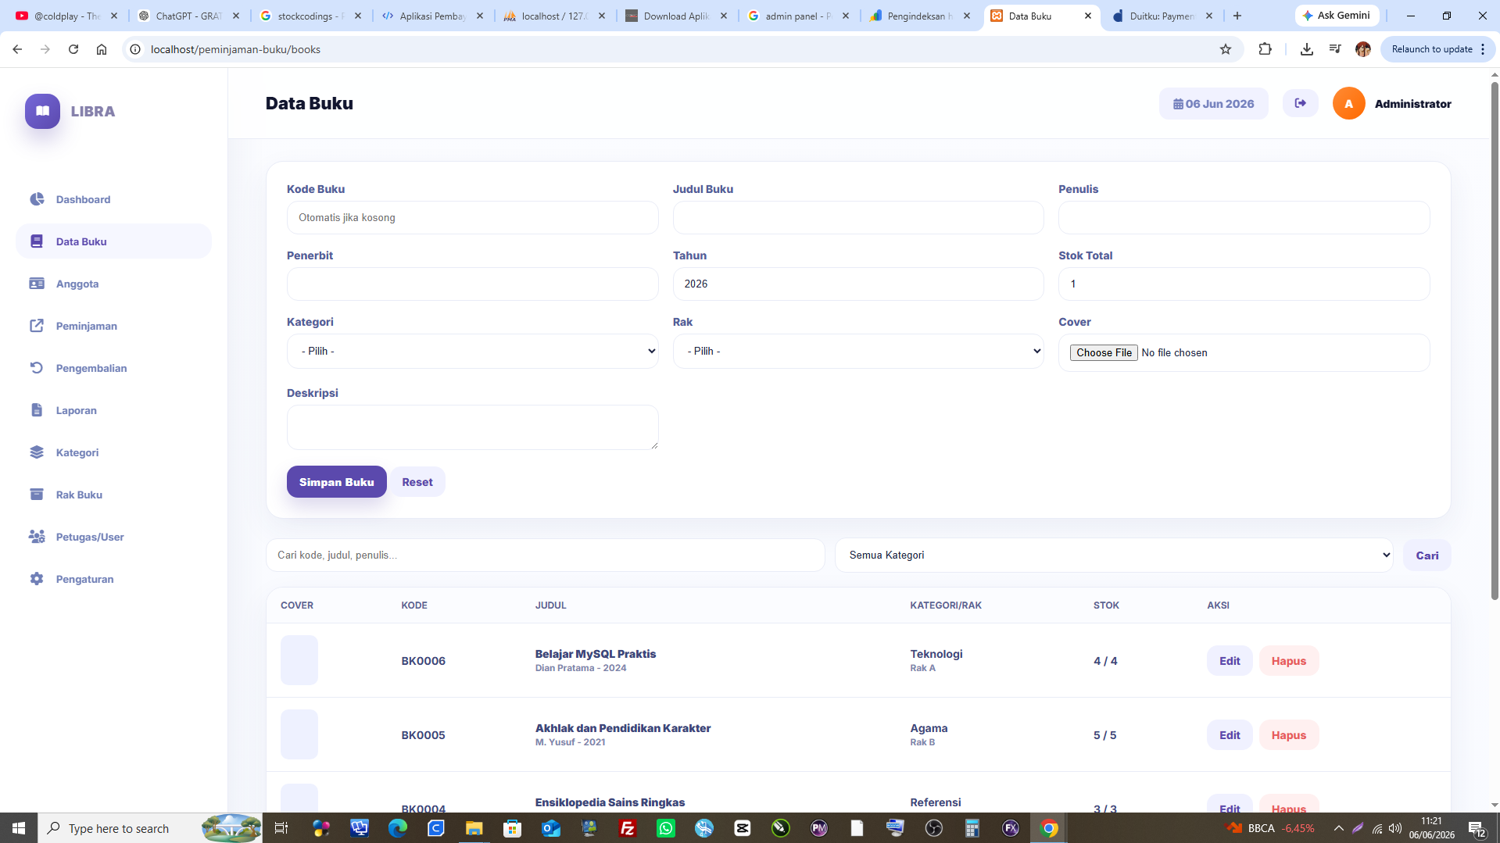
Task: Open the Kategori sidebar item
Action: (77, 452)
